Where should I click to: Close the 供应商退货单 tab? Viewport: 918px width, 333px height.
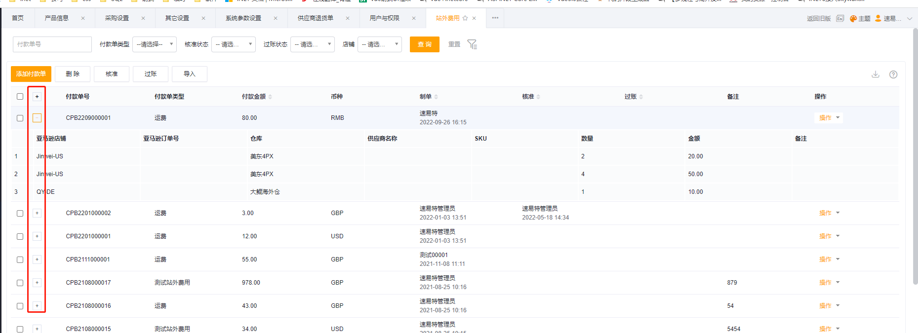348,18
